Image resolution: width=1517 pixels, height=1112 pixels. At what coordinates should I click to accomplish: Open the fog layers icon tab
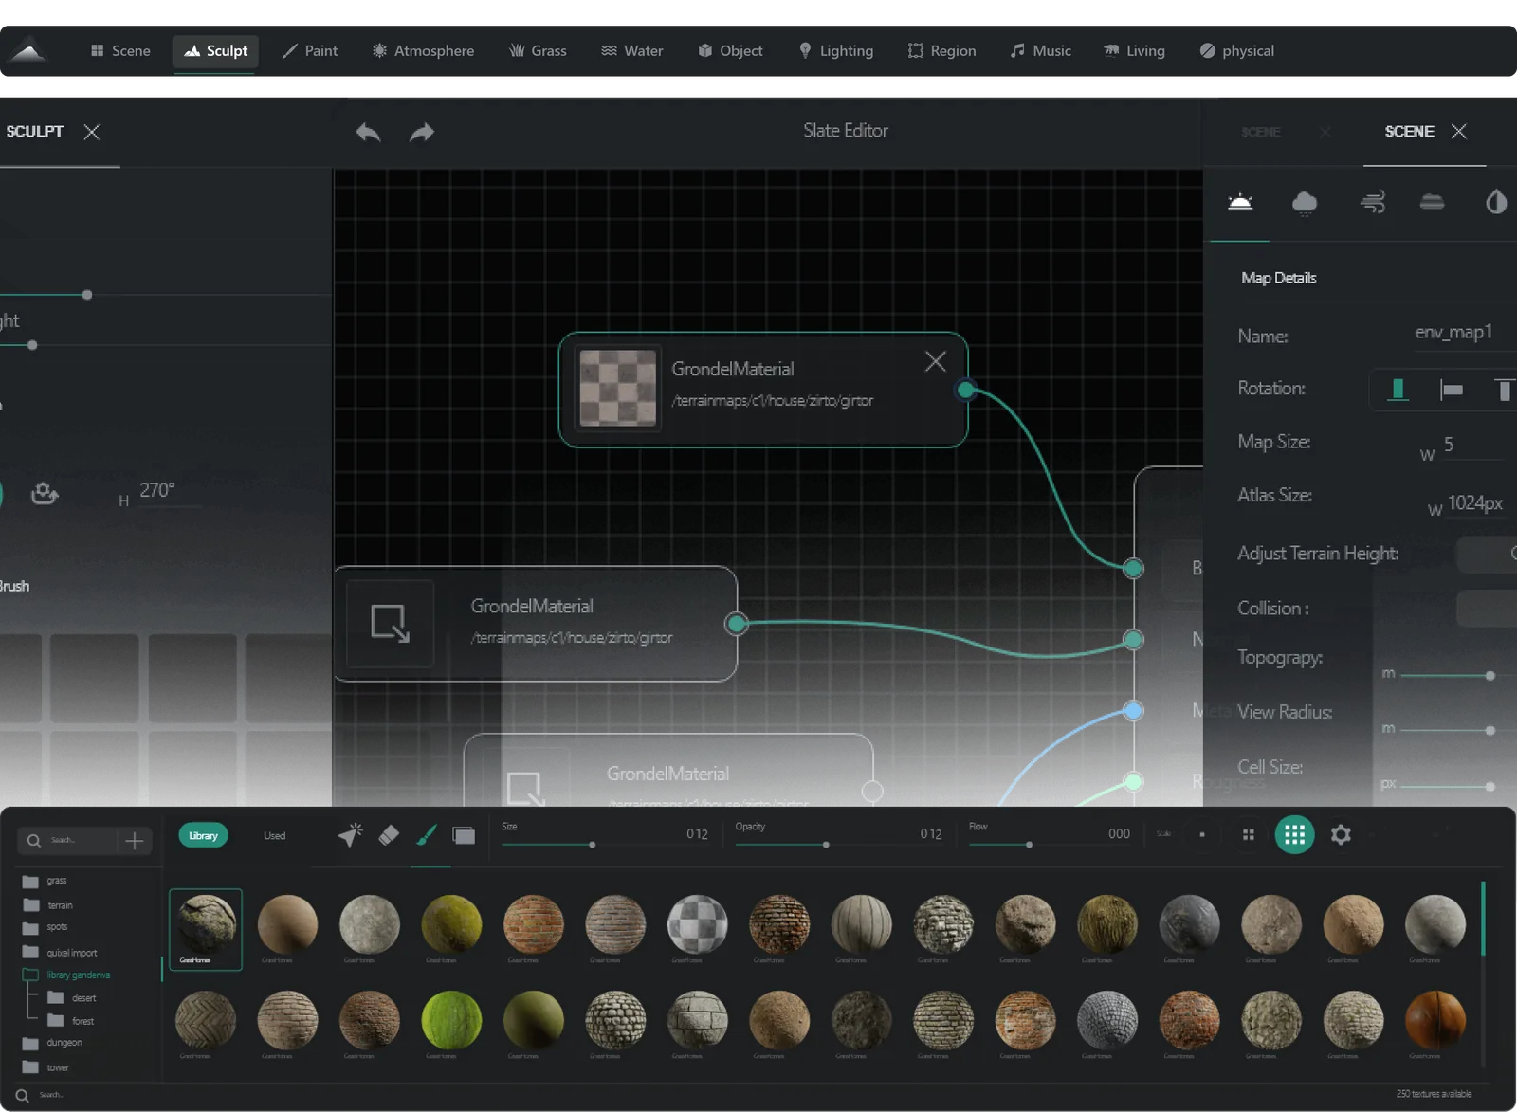tap(1432, 201)
